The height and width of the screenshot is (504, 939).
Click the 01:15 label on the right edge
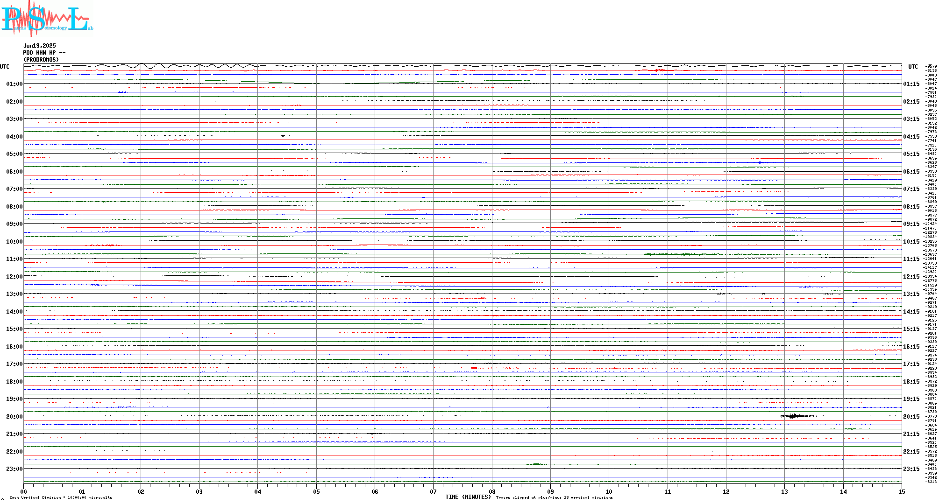[911, 84]
